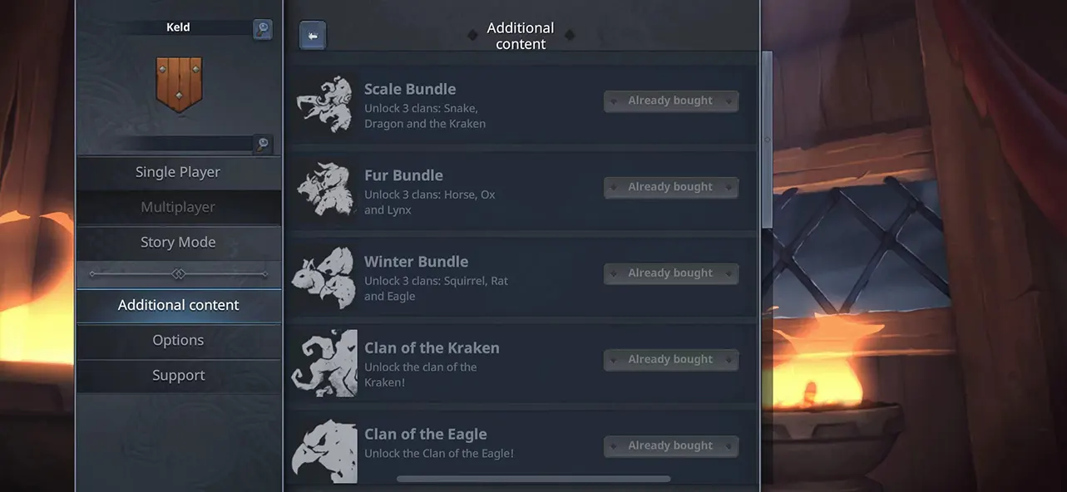Select Story Mode from the menu
1067x492 pixels.
(178, 242)
